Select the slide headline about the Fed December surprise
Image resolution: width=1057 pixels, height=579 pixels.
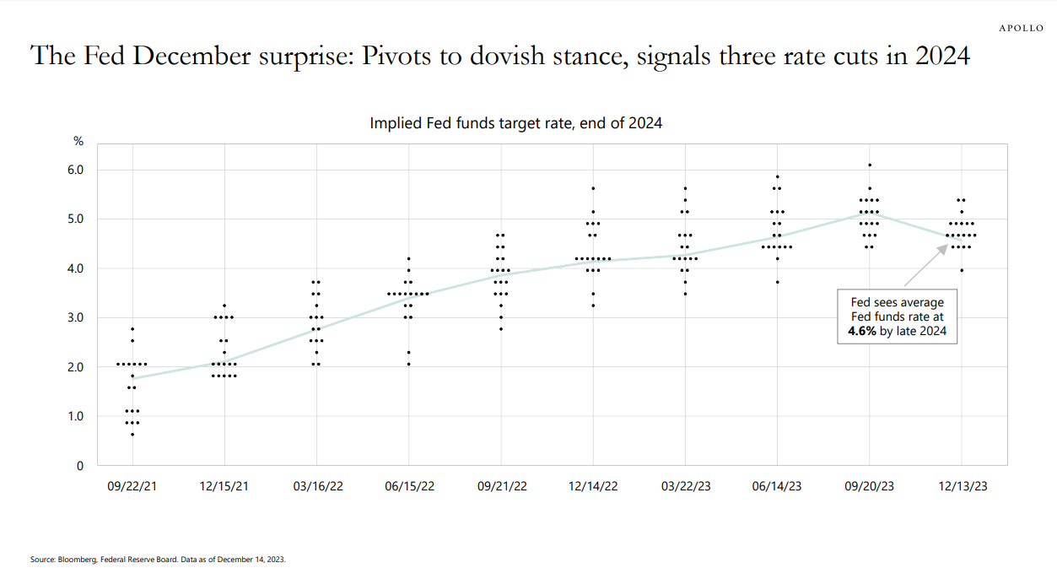(x=500, y=57)
